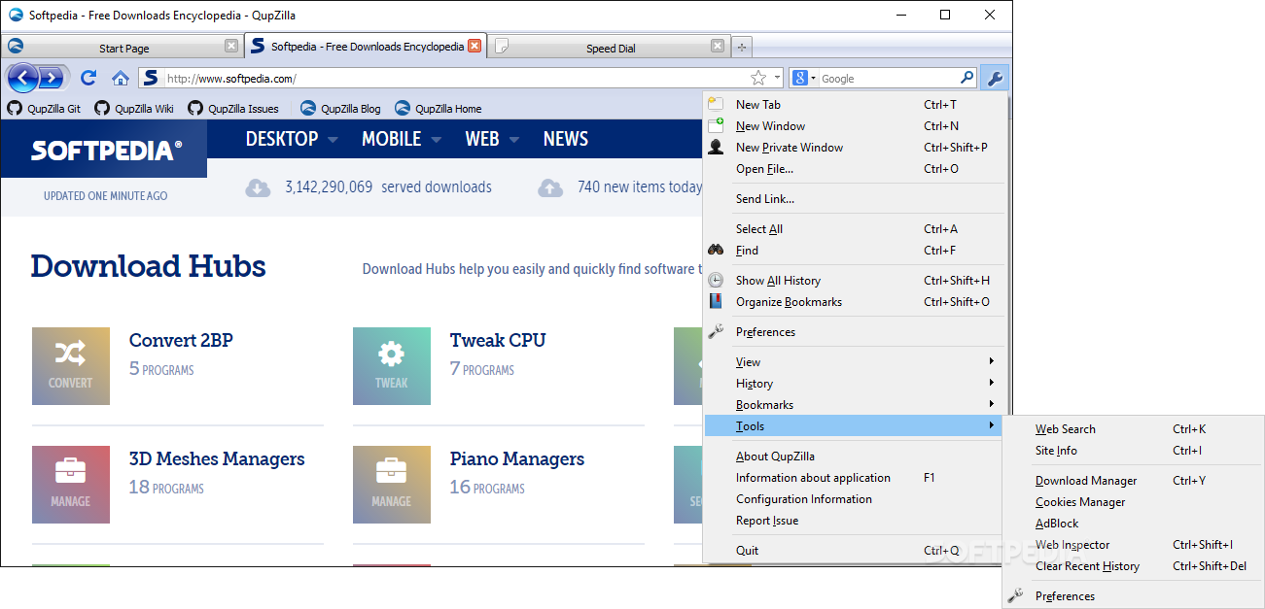The width and height of the screenshot is (1265, 609).
Task: Open the 3D Meshes Managers link
Action: [217, 458]
